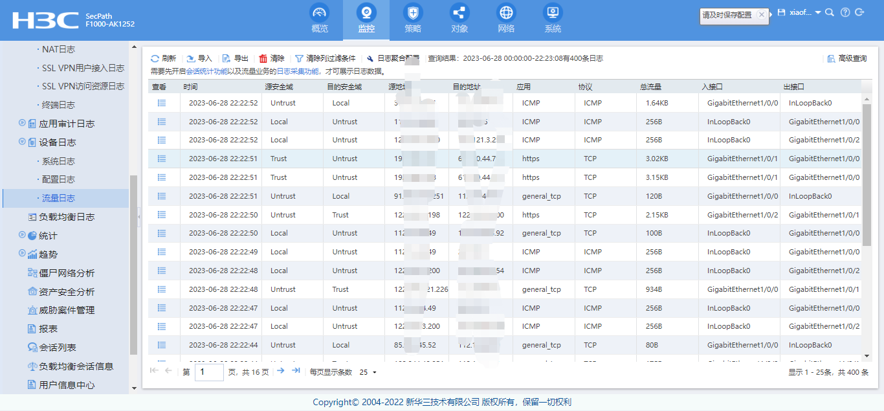Viewport: 884px width, 411px height.
Task: Click the 清除 trash icon
Action: pos(263,58)
